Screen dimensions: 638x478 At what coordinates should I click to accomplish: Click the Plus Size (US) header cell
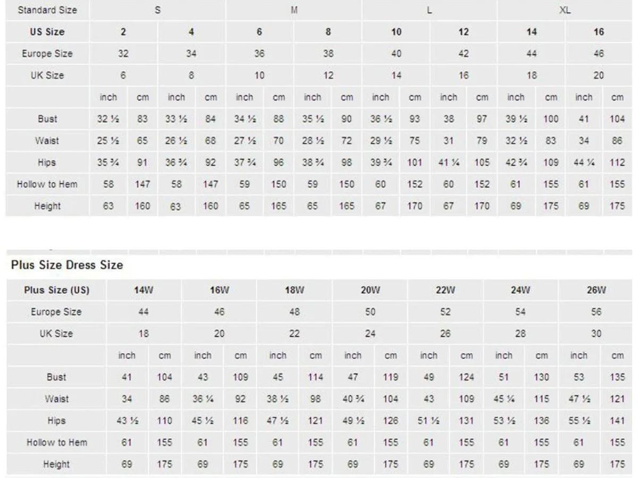[56, 290]
